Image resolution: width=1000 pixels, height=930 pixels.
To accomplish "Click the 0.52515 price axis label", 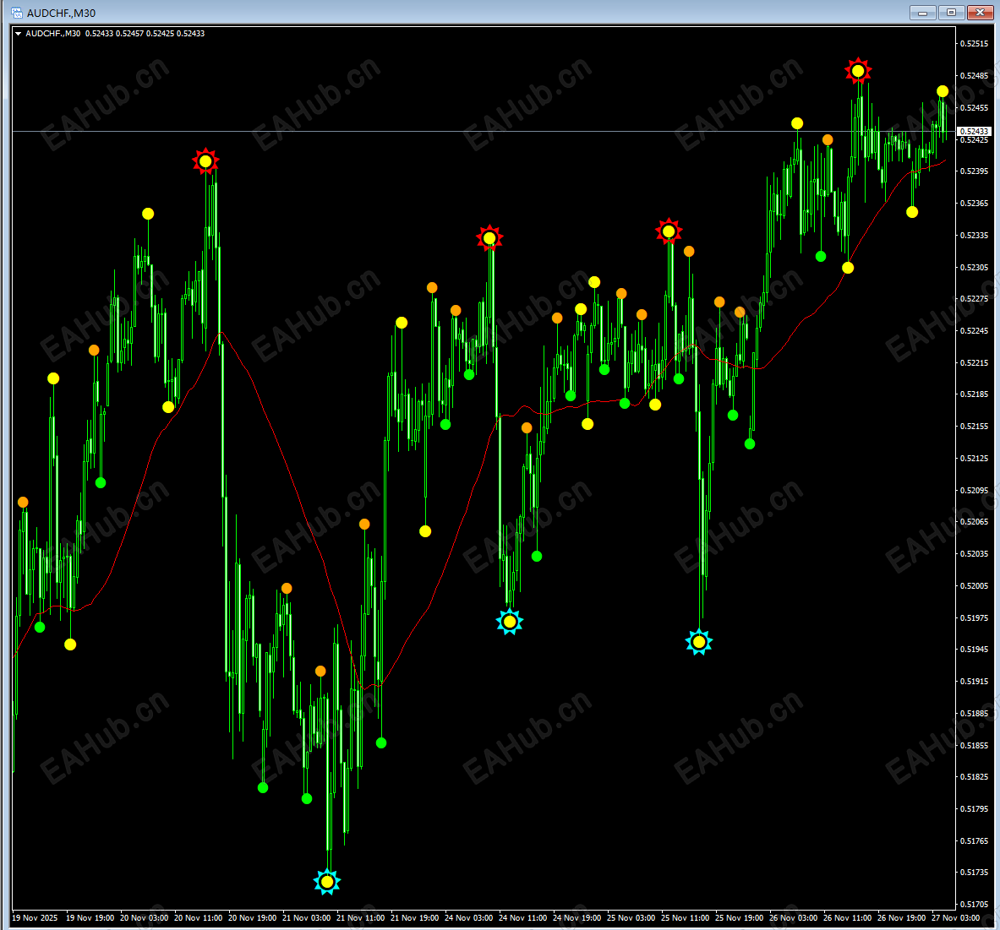I will 974,43.
